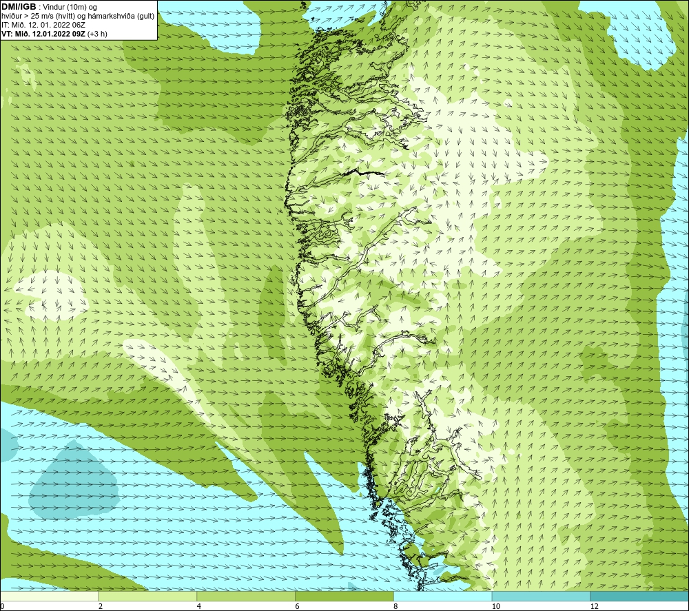
Task: Click the legend label 0
Action: pos(2,606)
